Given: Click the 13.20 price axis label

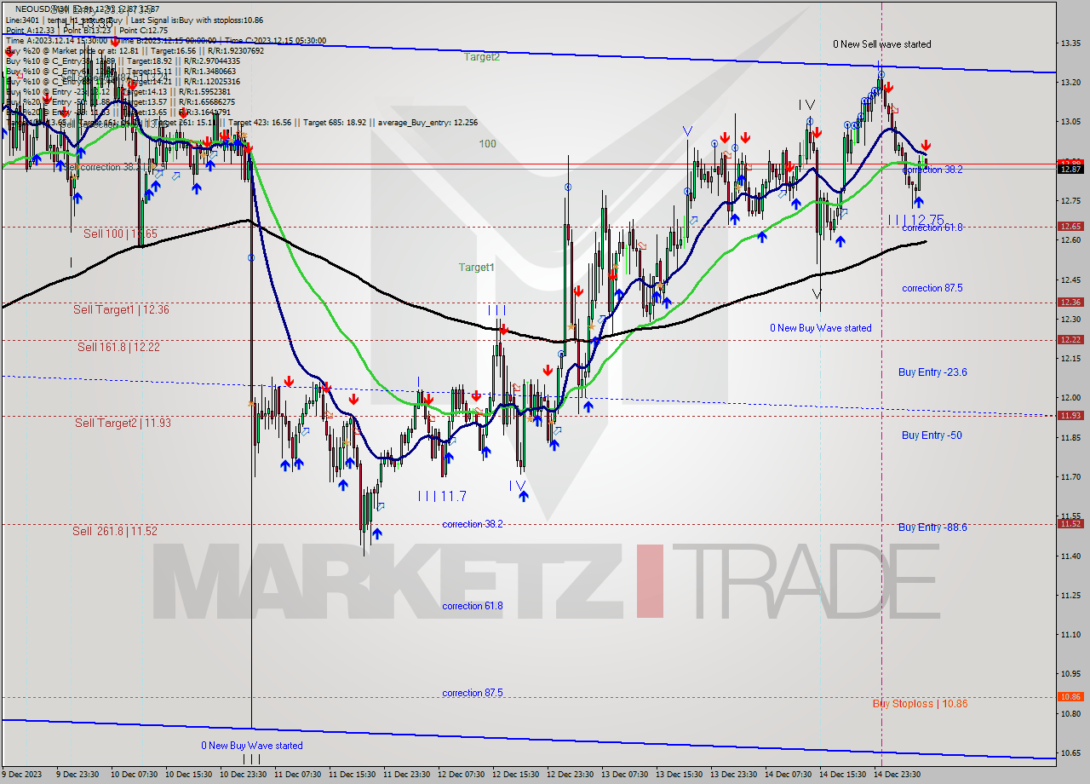Looking at the screenshot, I should 1070,83.
